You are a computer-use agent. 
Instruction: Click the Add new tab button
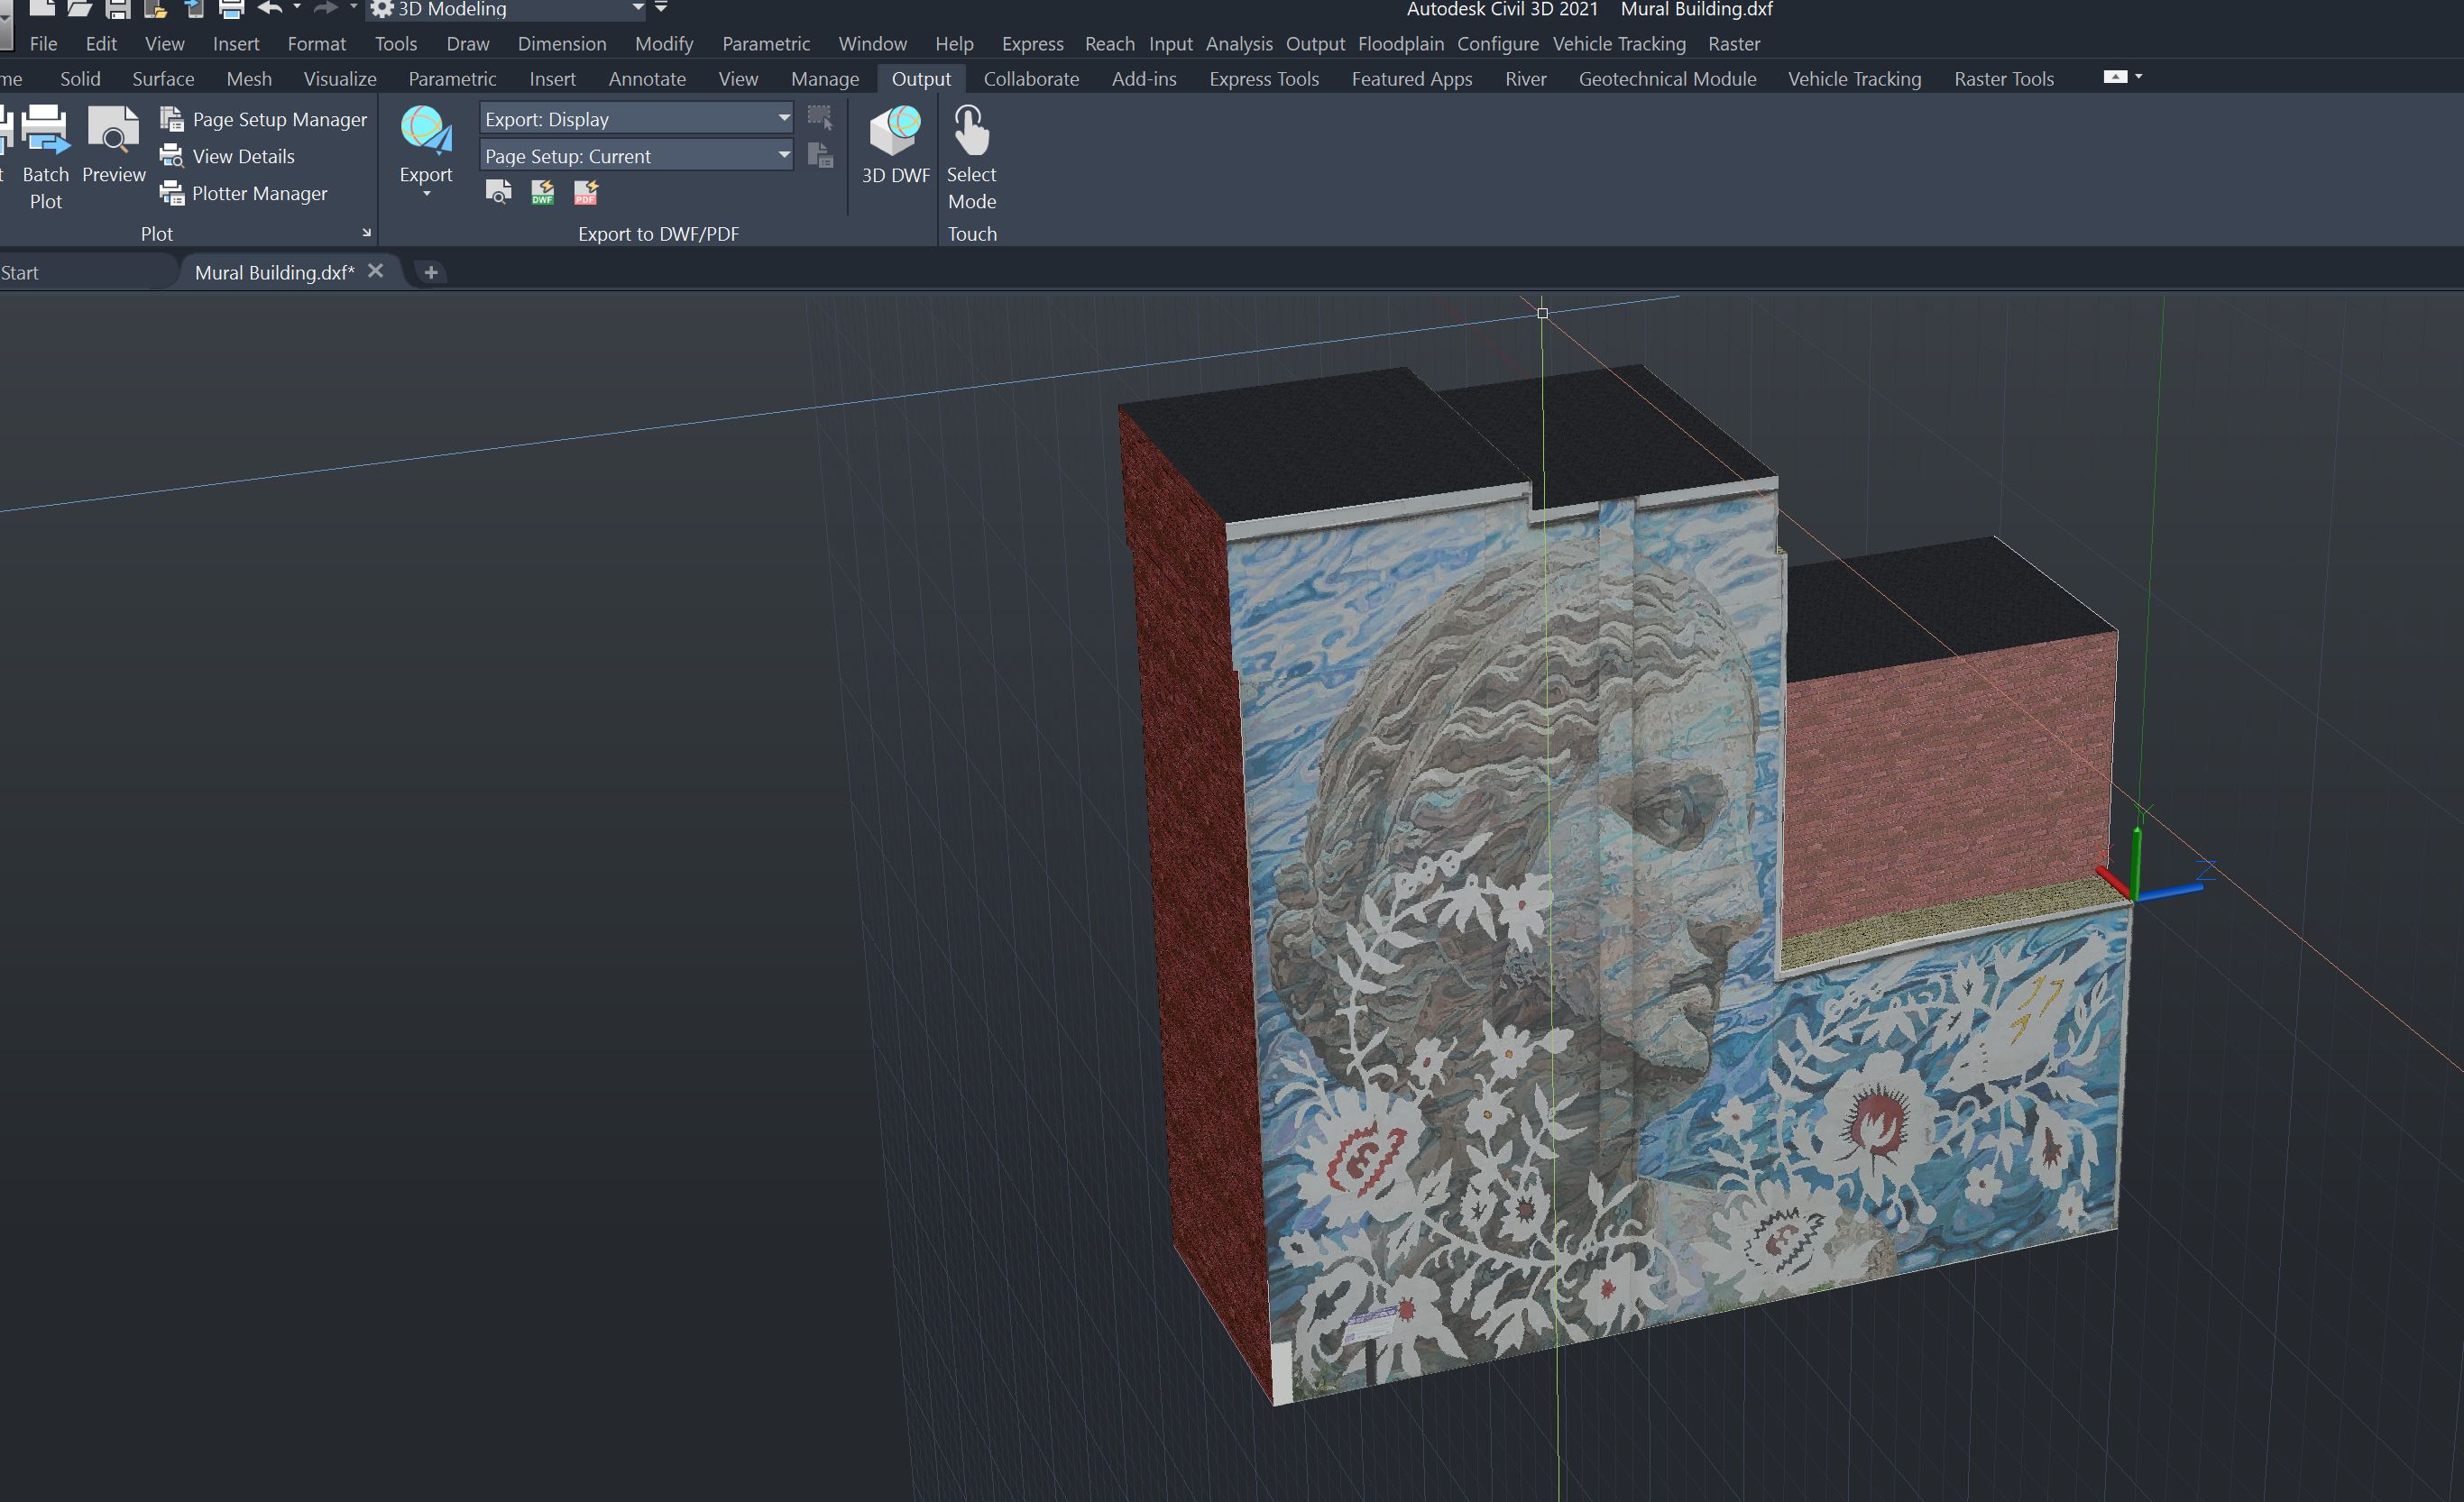coord(433,270)
